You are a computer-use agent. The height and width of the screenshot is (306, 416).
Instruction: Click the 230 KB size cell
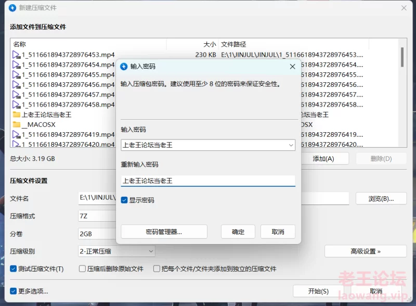tap(205, 55)
